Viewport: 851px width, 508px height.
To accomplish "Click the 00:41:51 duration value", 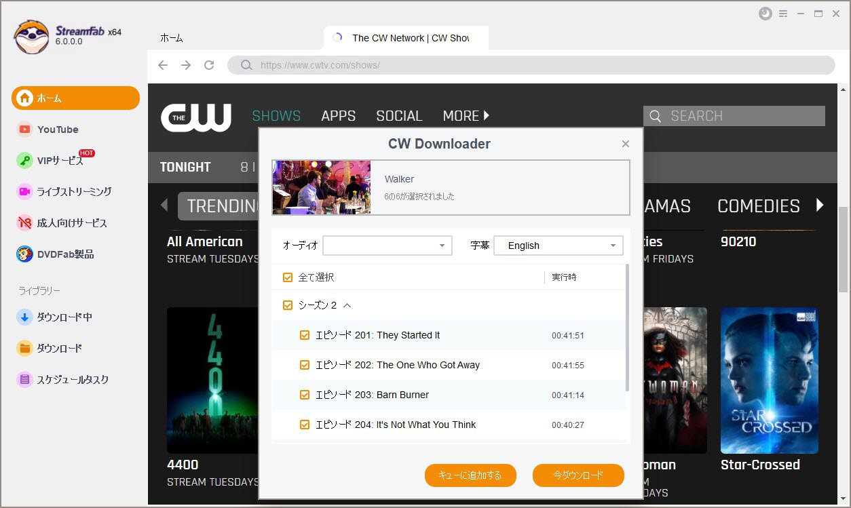I will tap(568, 336).
